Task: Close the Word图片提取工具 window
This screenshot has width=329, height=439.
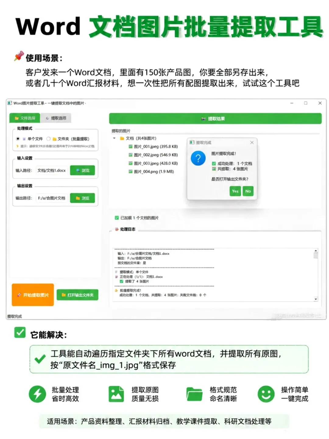Action: (x=320, y=103)
